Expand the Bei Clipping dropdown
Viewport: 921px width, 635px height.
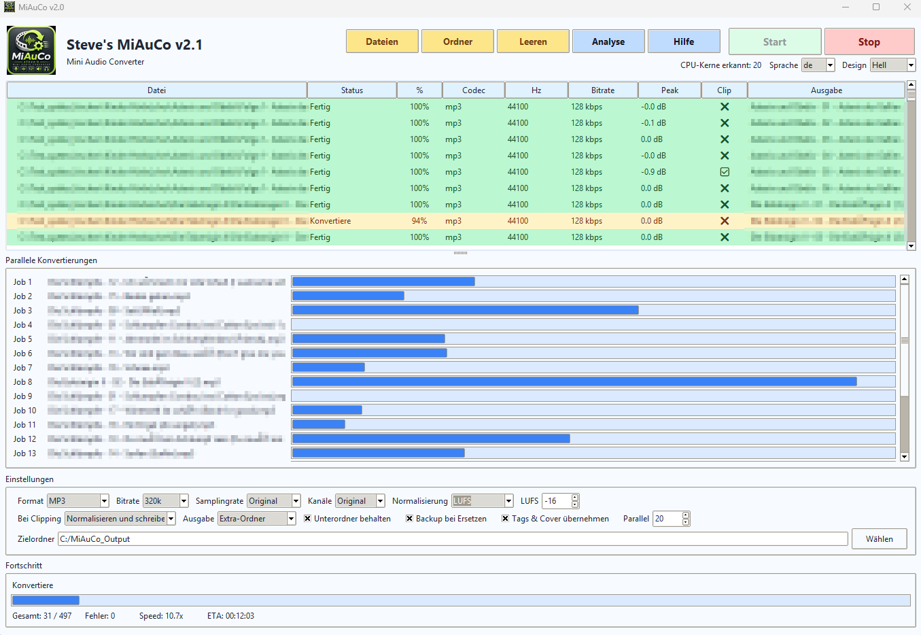coord(171,519)
